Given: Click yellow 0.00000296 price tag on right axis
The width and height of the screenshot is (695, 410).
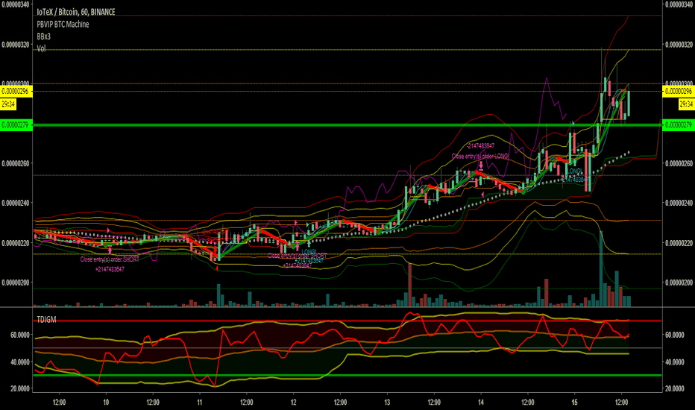Looking at the screenshot, I should pos(679,91).
